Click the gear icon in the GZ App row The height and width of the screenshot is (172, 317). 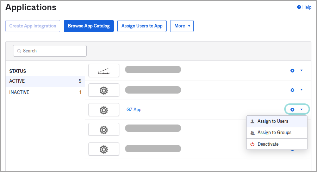pos(292,110)
